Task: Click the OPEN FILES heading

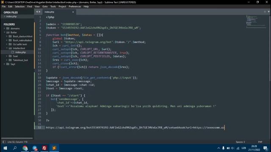Action: pyautogui.click(x=11, y=12)
